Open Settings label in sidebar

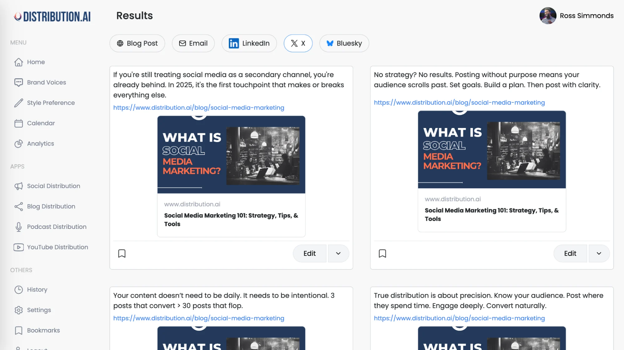click(39, 310)
